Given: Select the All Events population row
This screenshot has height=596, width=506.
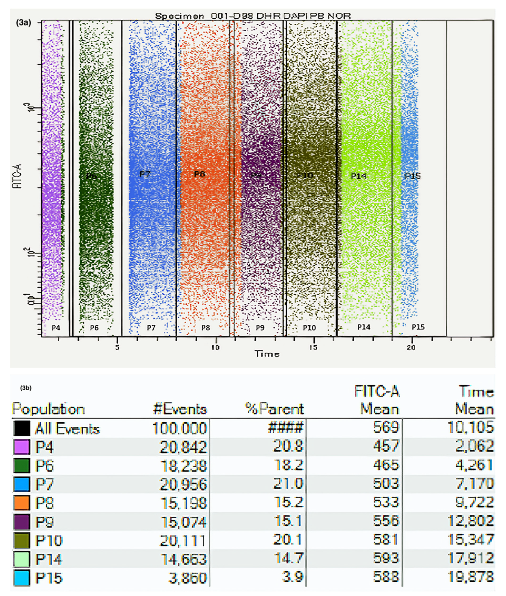Looking at the screenshot, I should click(68, 429).
